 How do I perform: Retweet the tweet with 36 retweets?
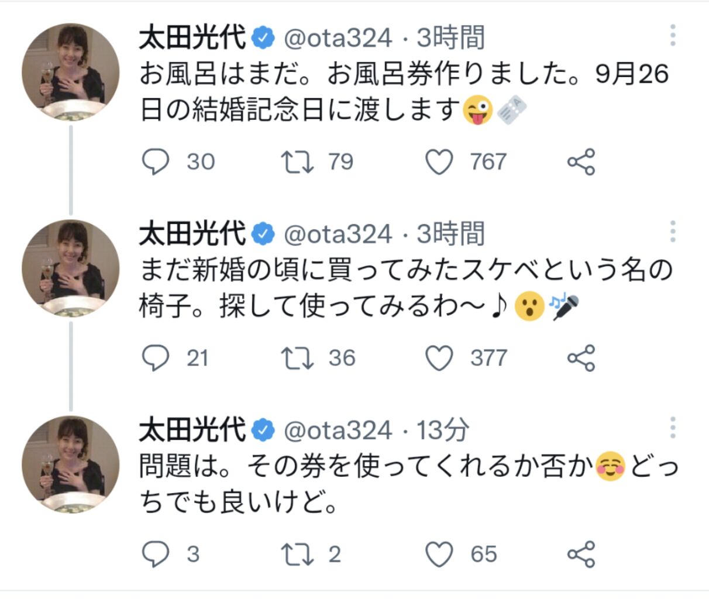[x=298, y=358]
